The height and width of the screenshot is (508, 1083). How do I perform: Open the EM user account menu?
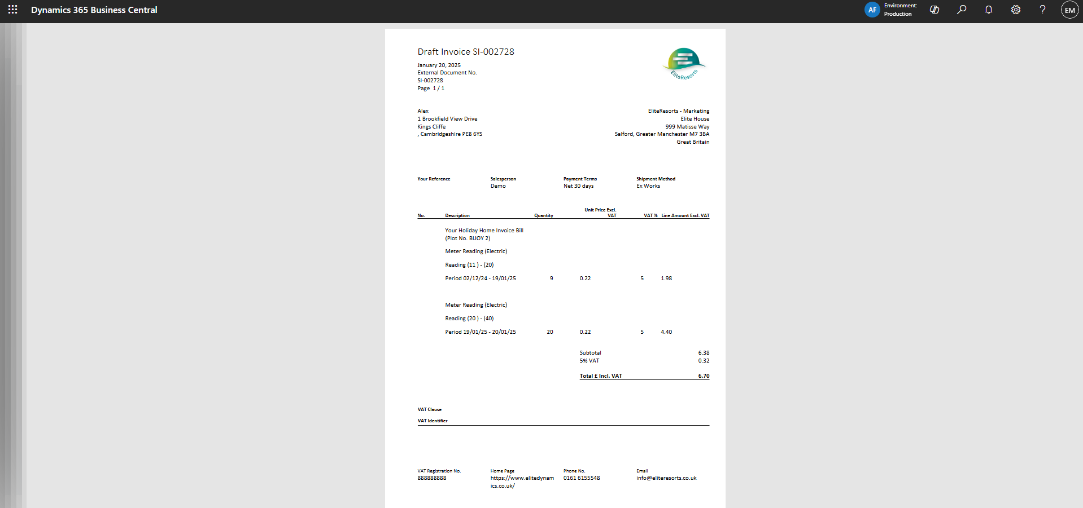pyautogui.click(x=1069, y=10)
